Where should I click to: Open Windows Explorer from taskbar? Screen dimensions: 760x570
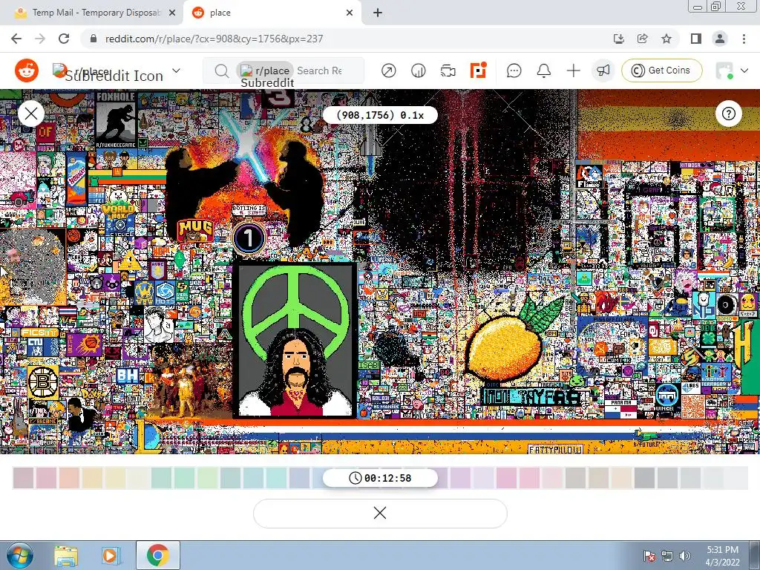click(x=66, y=555)
